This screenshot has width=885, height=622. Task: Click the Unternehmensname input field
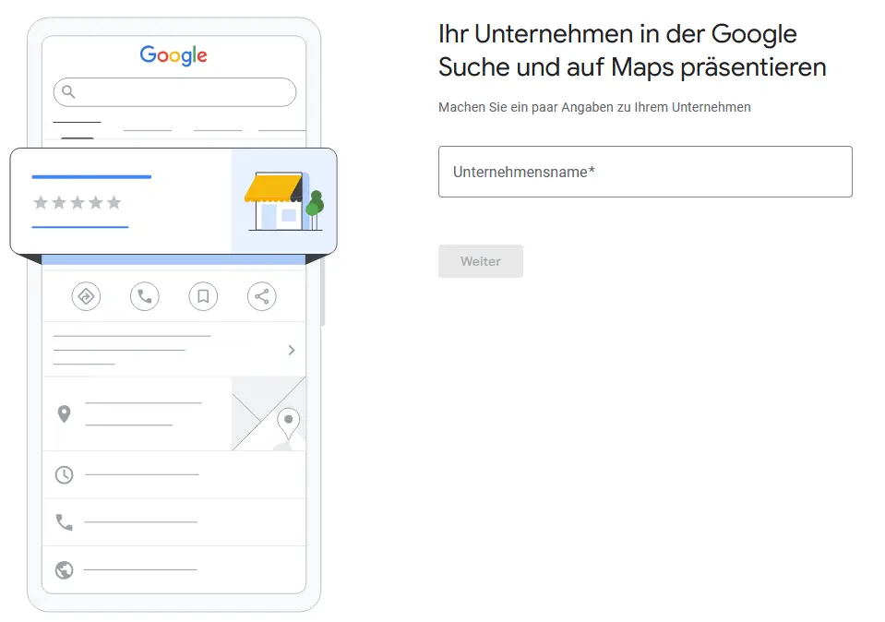click(x=645, y=172)
